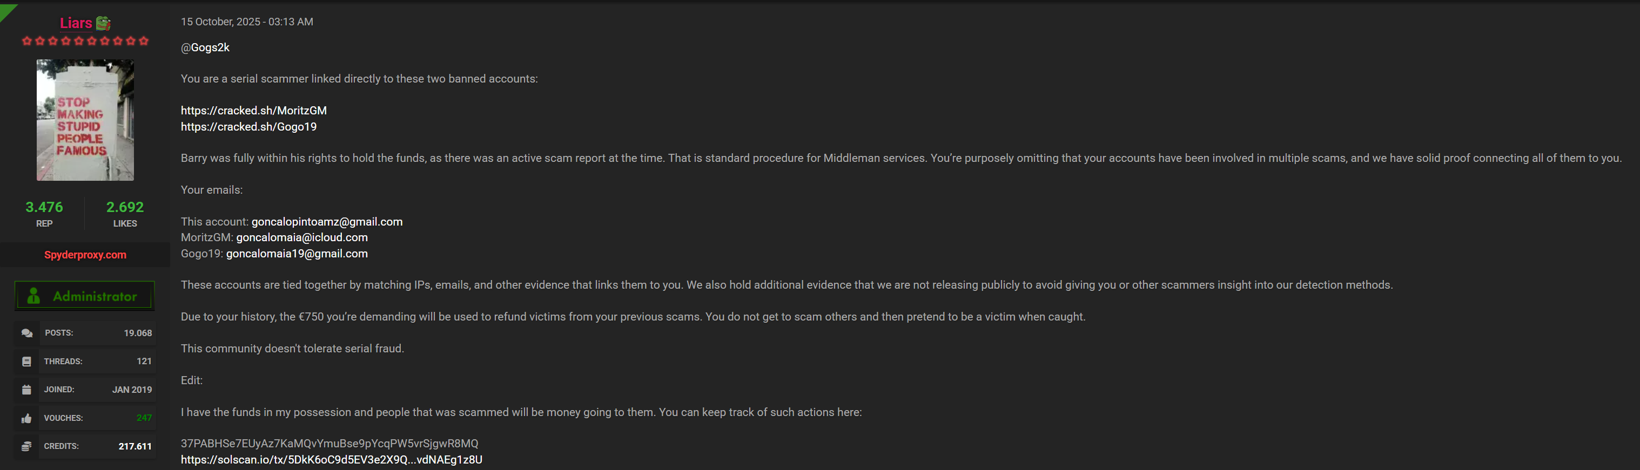Open the cracked.sh/Gogo19 profile link

248,127
